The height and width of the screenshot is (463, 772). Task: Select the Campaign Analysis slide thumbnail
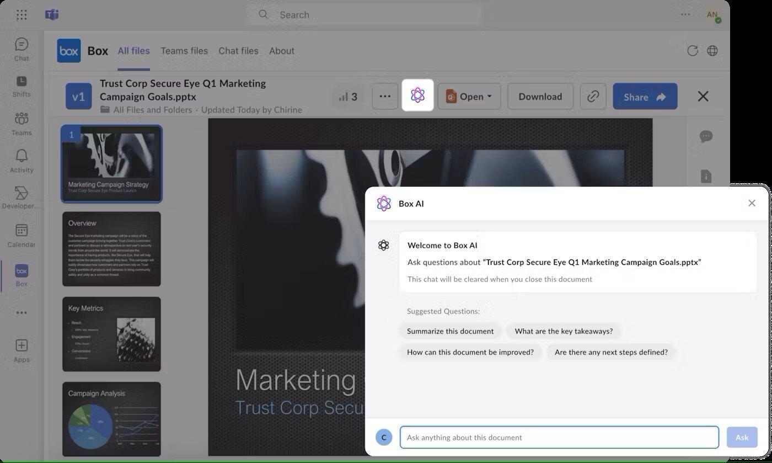pos(111,419)
